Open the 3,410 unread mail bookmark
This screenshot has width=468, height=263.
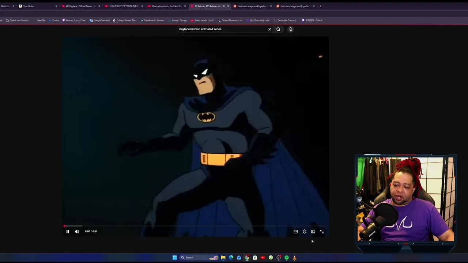(x=258, y=20)
